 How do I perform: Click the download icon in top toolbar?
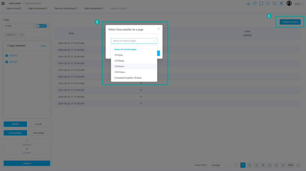[248, 3]
